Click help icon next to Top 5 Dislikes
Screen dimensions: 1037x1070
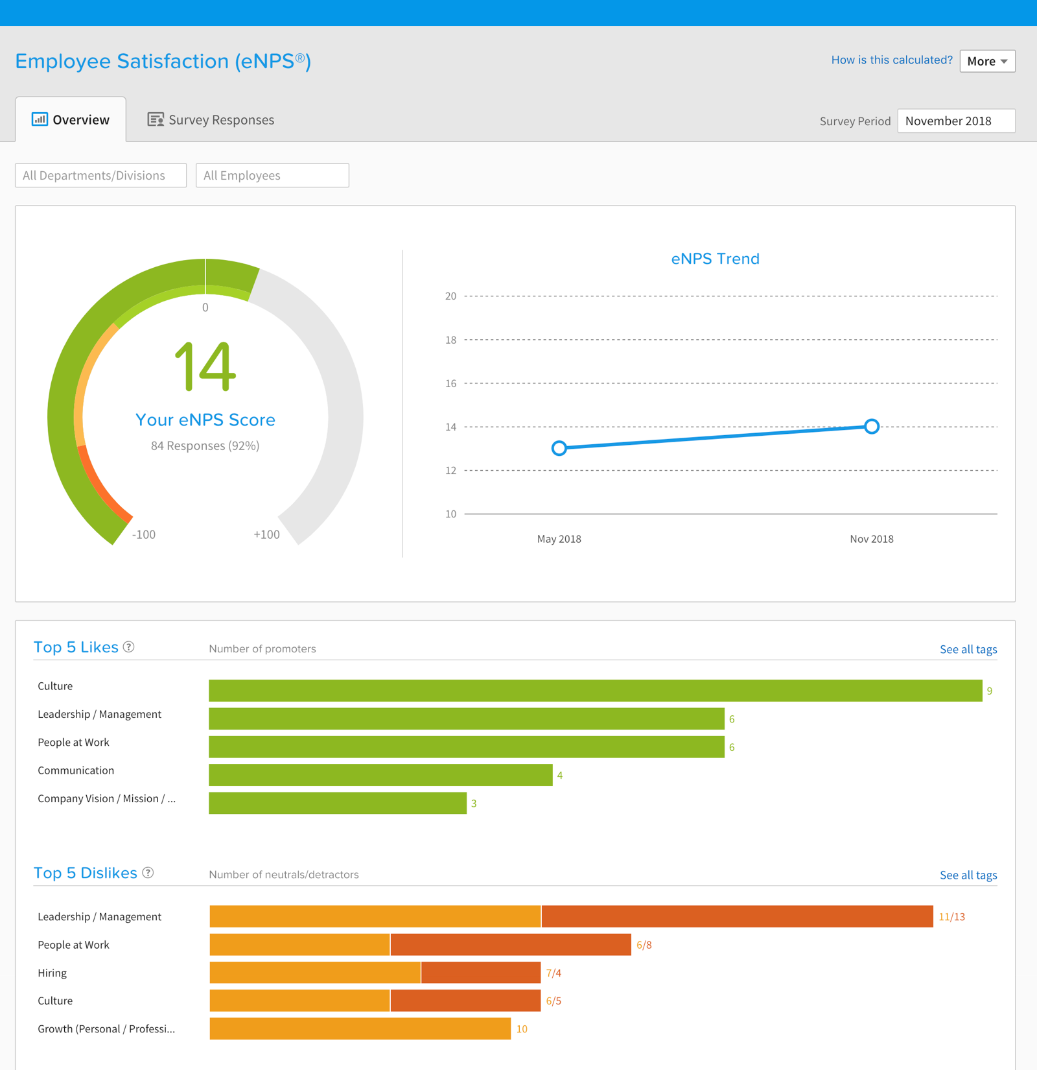[148, 872]
